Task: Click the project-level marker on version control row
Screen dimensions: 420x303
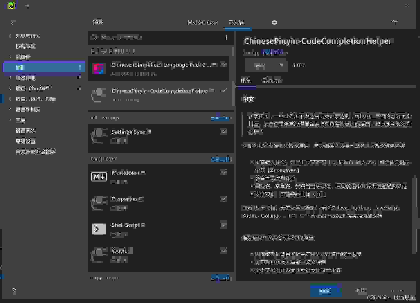Action: click(80, 78)
